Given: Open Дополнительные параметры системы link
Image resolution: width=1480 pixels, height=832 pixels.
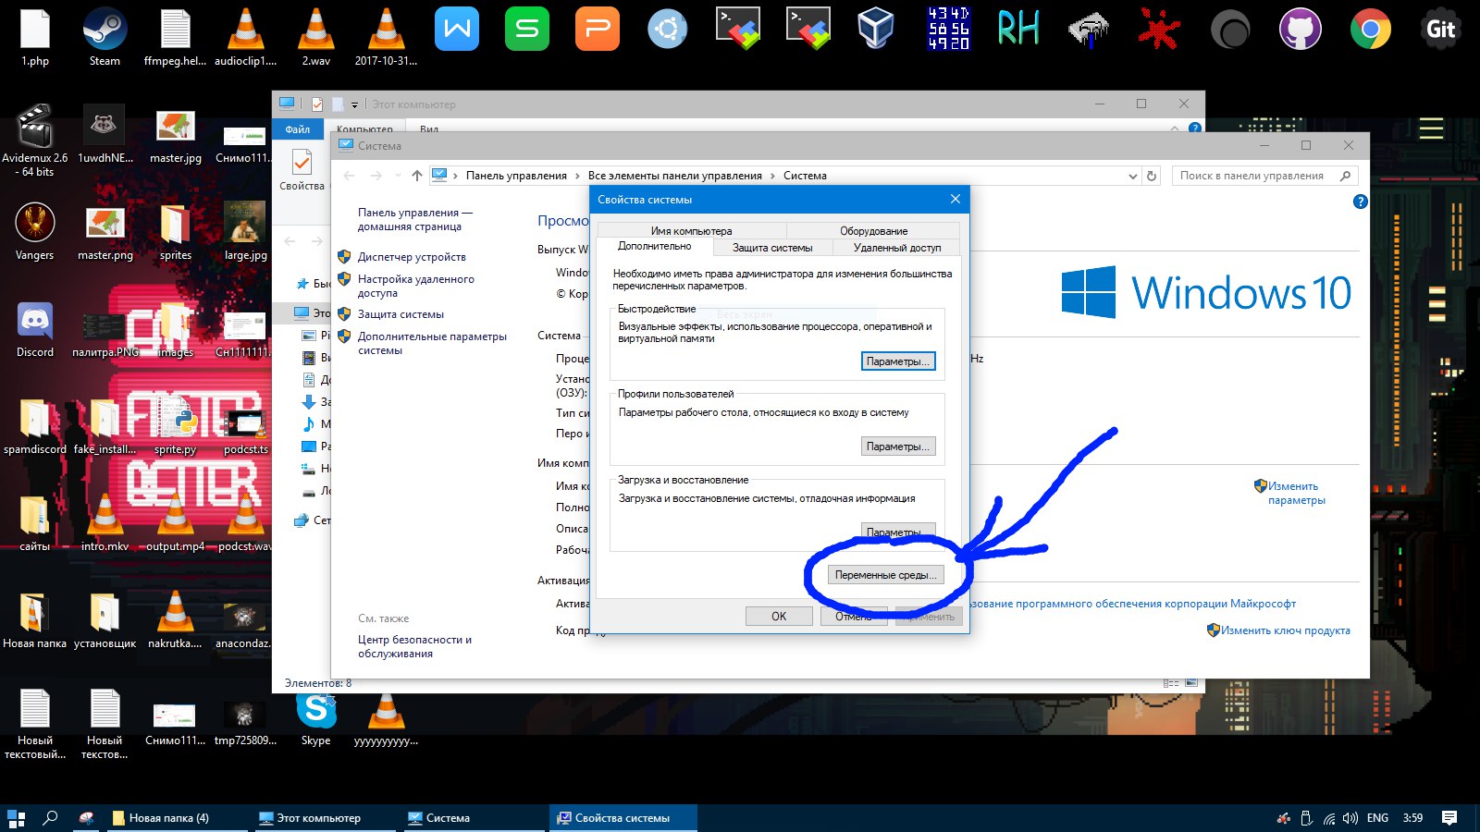Looking at the screenshot, I should click(x=432, y=343).
